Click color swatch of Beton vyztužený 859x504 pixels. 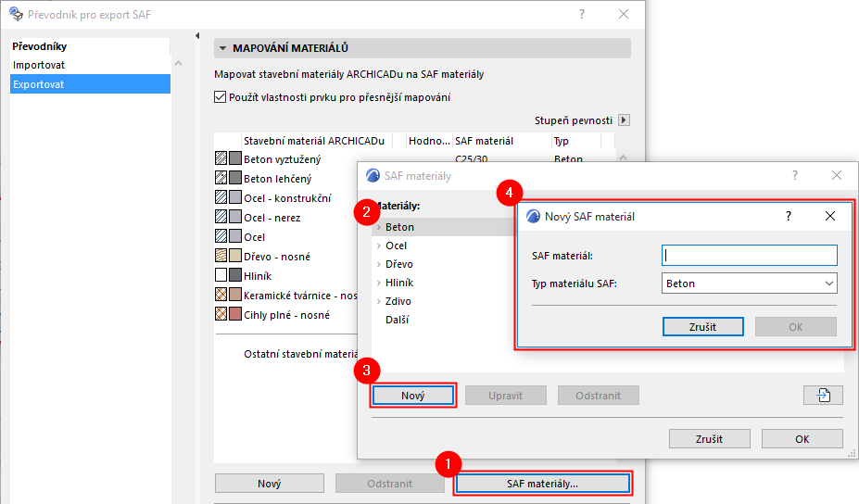pos(235,158)
